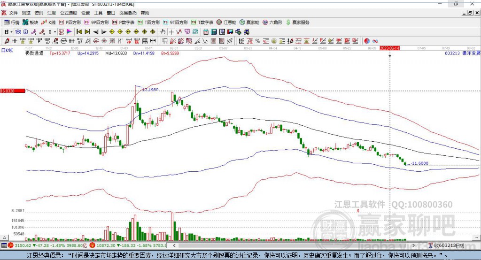The width and height of the screenshot is (481, 260).
Task: Click the 日K线 period label
Action: point(7,50)
